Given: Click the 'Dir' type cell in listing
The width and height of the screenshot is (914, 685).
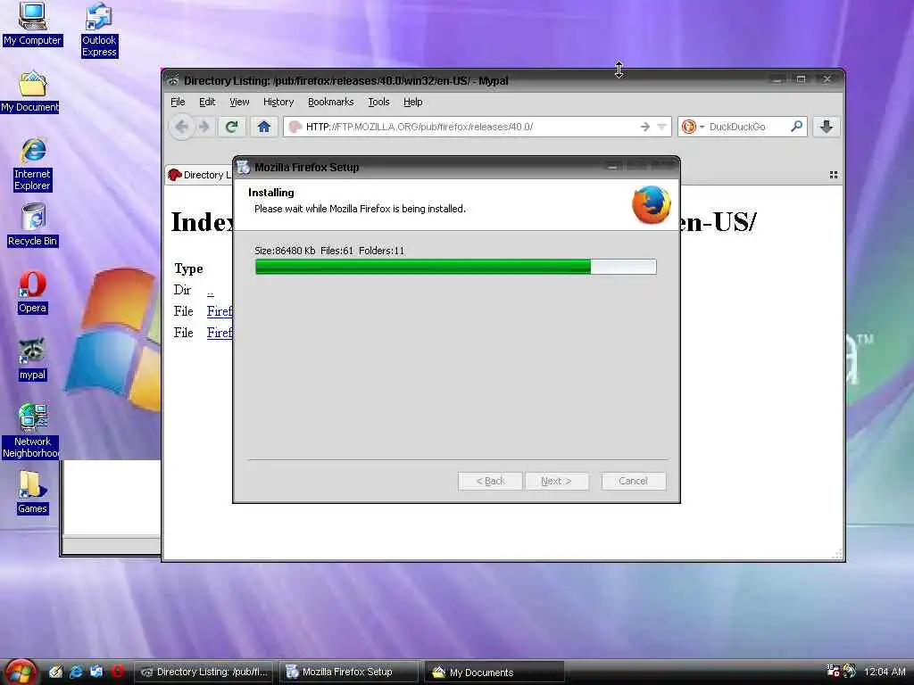Looking at the screenshot, I should click(182, 290).
